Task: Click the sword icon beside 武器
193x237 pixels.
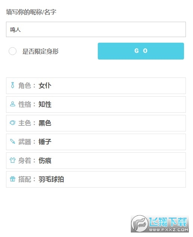Action: click(12, 142)
